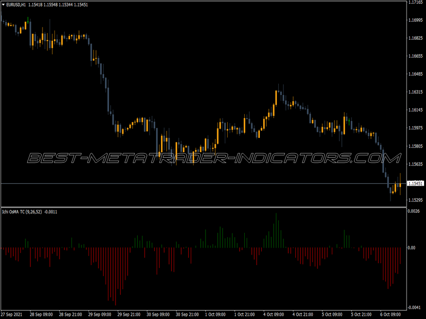Click the 0.00 indicator scale value
Viewport: 426px width, 319px height.
point(412,248)
